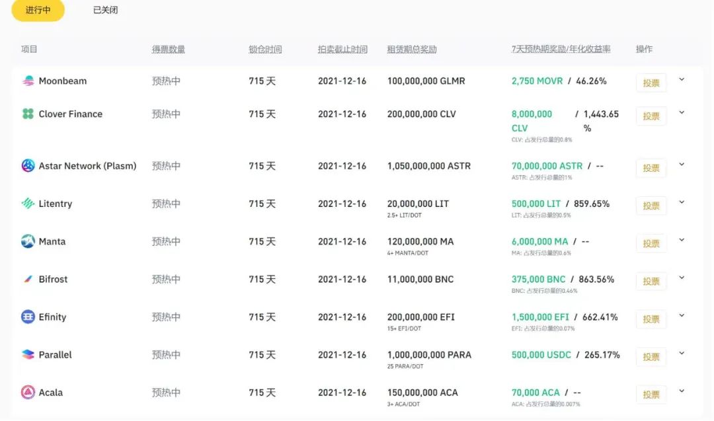Switch to the 已关闭 tab
714x421 pixels.
[106, 10]
